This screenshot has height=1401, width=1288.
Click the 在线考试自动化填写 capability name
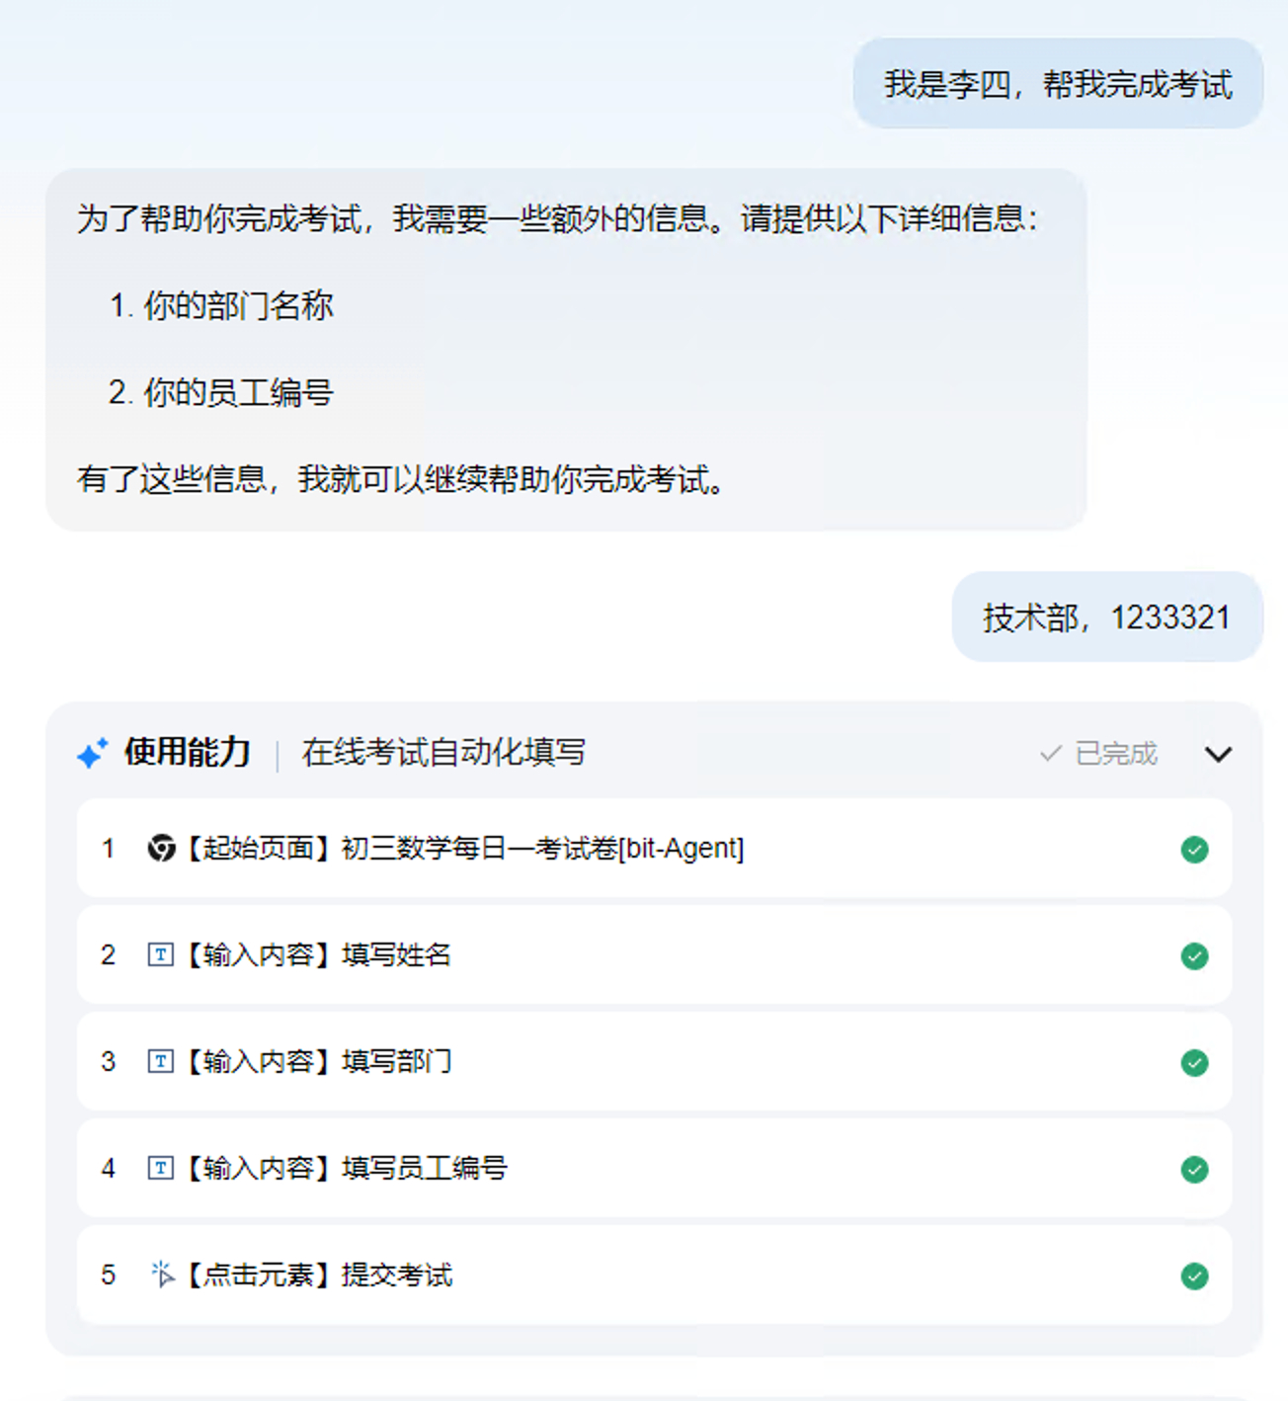point(443,753)
